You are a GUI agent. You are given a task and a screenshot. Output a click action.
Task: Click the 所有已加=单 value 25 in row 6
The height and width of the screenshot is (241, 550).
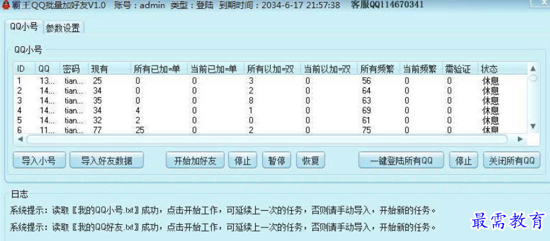point(140,130)
